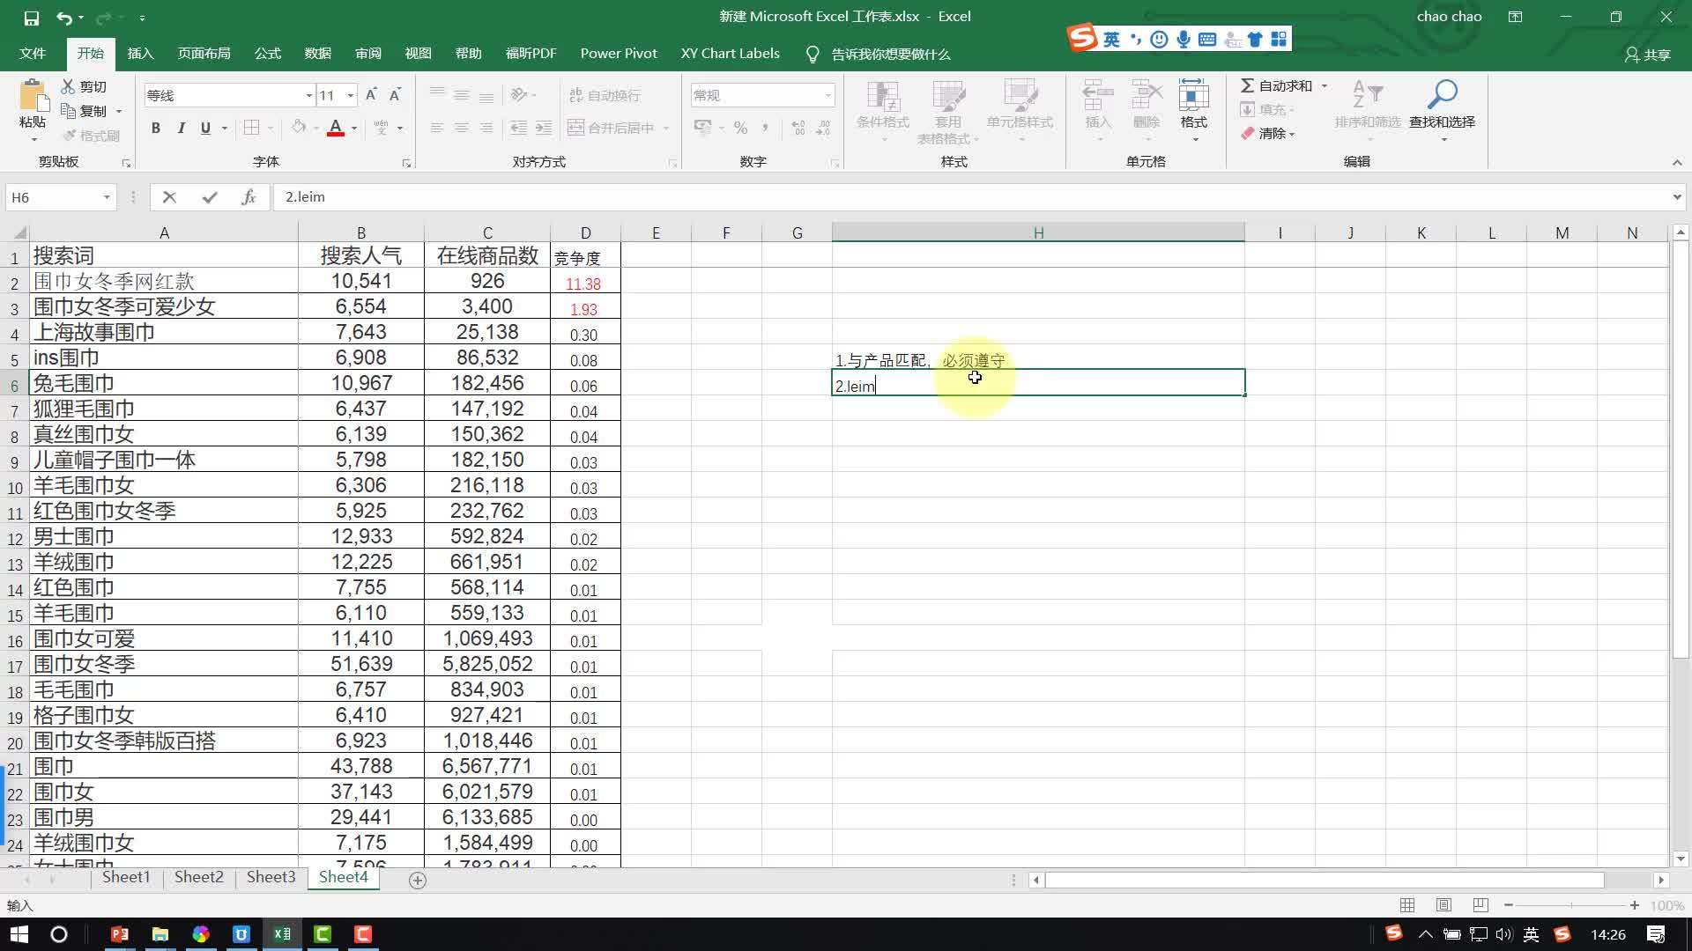Click the Insert Function fx icon
This screenshot has height=951, width=1692.
[249, 197]
